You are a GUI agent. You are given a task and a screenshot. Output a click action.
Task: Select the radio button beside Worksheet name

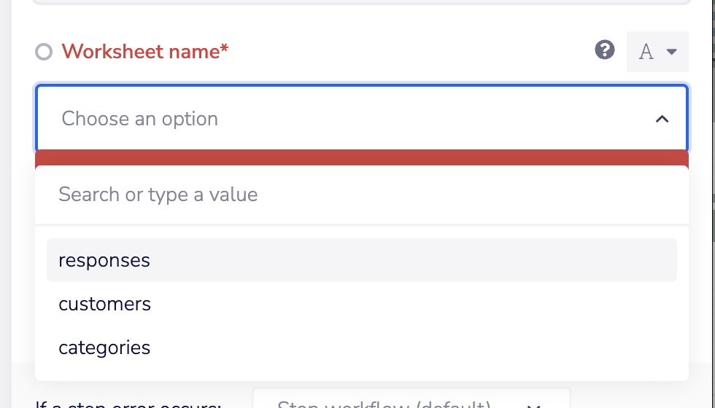pos(45,52)
